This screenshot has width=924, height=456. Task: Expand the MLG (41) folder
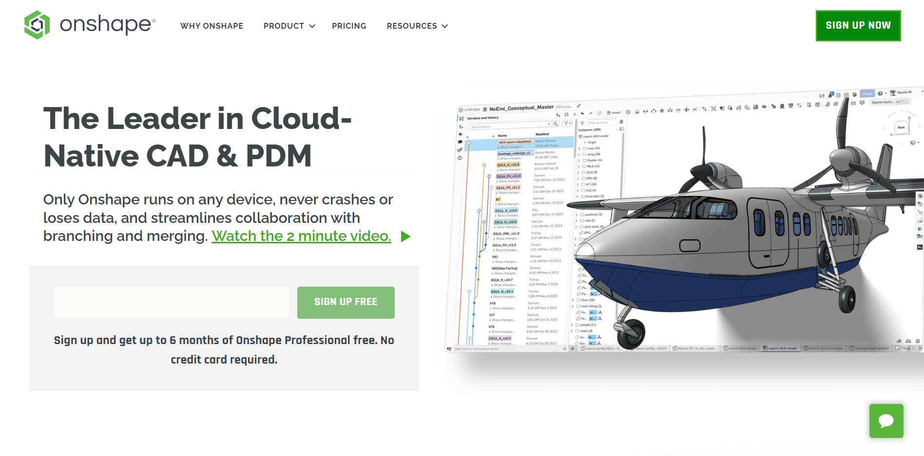[579, 166]
